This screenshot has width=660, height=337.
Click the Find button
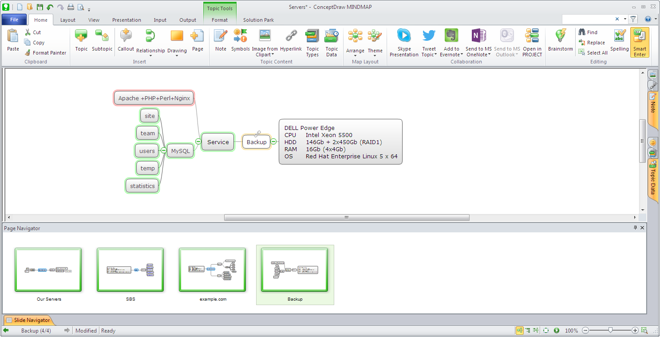[x=588, y=32]
